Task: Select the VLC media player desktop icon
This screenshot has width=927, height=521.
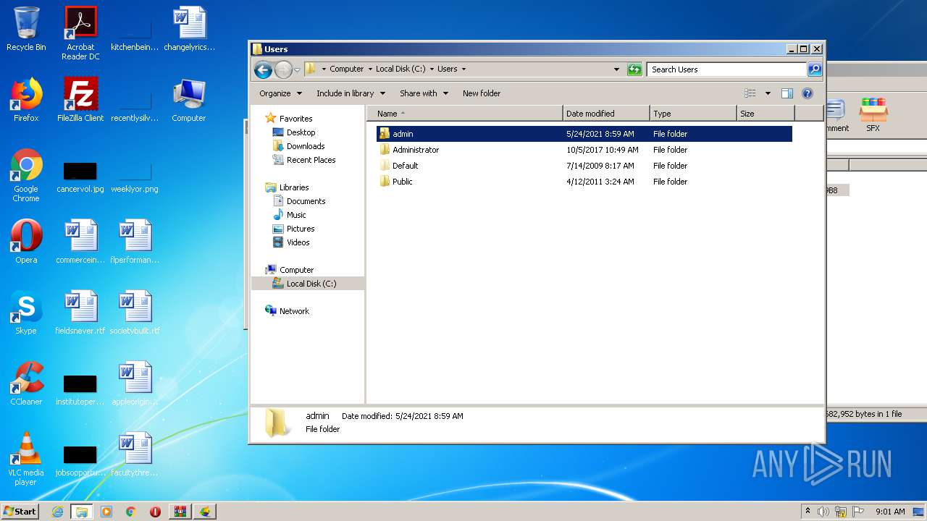Action: point(26,459)
